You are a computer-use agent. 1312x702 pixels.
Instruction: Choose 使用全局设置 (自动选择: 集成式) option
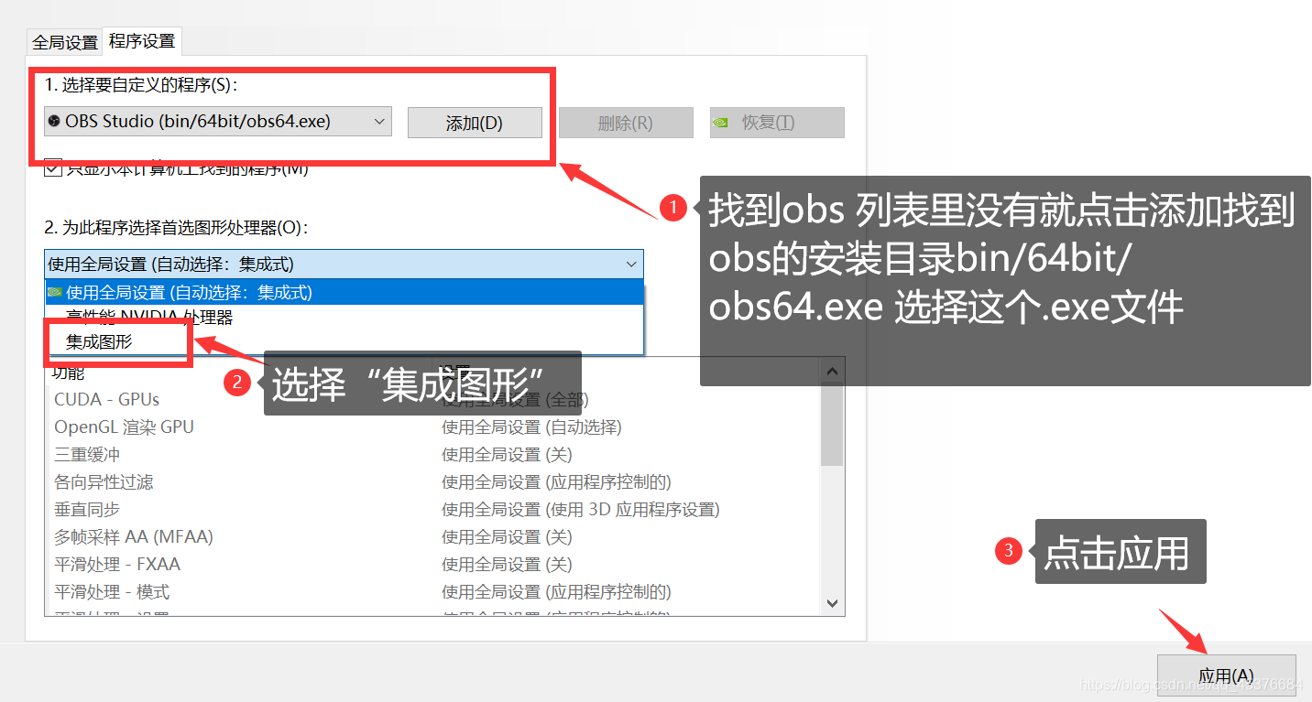[x=344, y=293]
